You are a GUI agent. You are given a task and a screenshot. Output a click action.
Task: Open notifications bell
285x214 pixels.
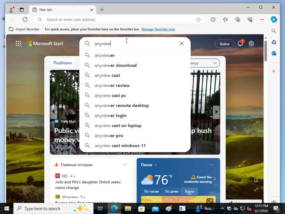point(240,43)
